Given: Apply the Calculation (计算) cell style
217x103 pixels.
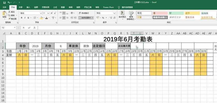Looking at the screenshot, I should pos(144,17).
